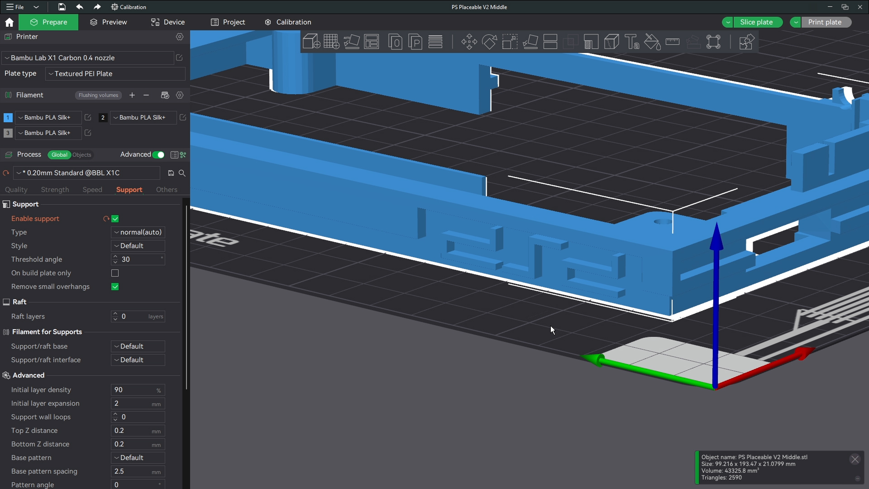The width and height of the screenshot is (869, 489).
Task: Select the Scale tool
Action: click(x=510, y=42)
